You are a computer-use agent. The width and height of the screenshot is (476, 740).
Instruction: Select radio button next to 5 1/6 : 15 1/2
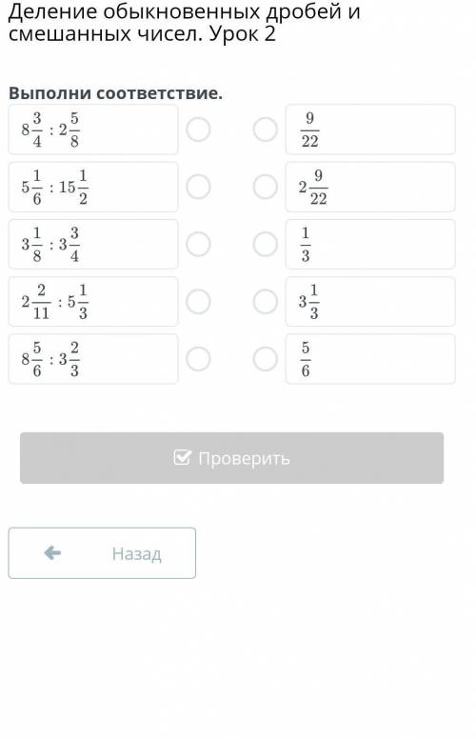click(198, 187)
